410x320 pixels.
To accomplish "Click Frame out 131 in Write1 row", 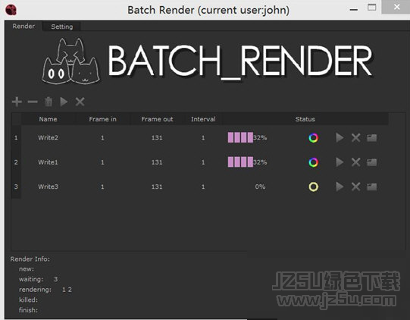I will [157, 162].
